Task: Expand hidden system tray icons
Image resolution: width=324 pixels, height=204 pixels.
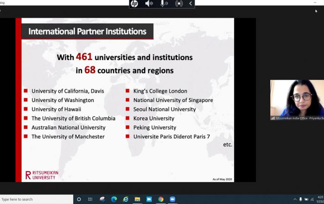Action: (295, 199)
